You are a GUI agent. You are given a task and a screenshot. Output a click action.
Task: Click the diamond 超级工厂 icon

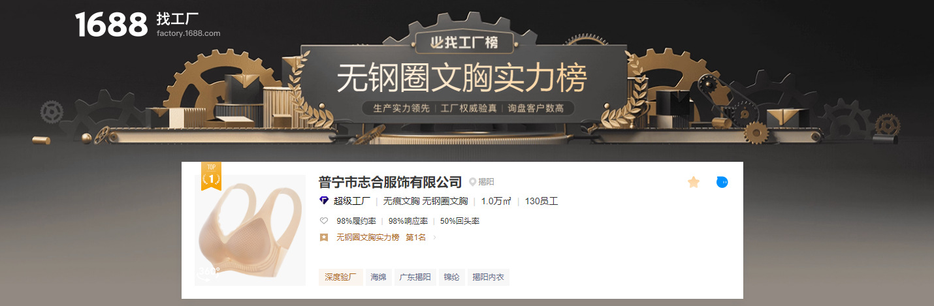324,200
